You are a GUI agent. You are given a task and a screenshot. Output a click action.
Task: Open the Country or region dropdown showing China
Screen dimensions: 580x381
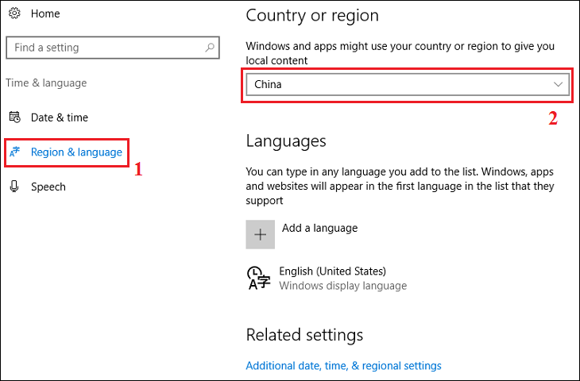[x=397, y=84]
